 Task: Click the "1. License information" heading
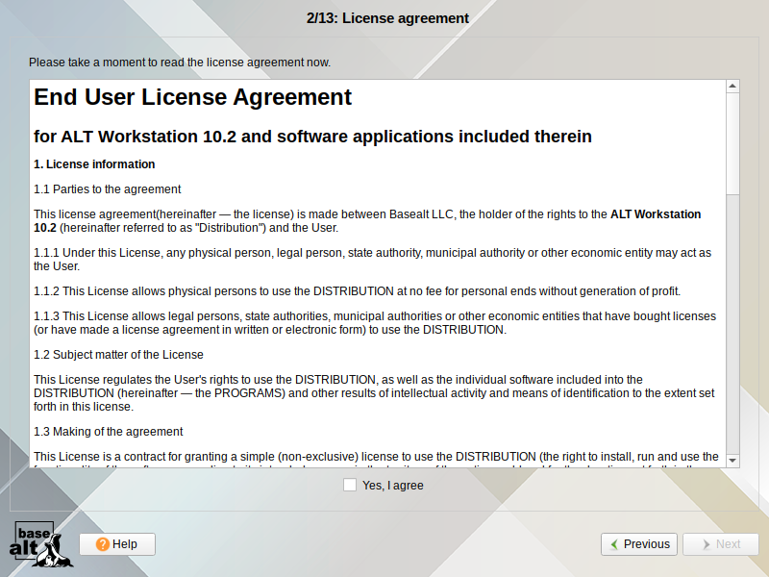click(94, 164)
